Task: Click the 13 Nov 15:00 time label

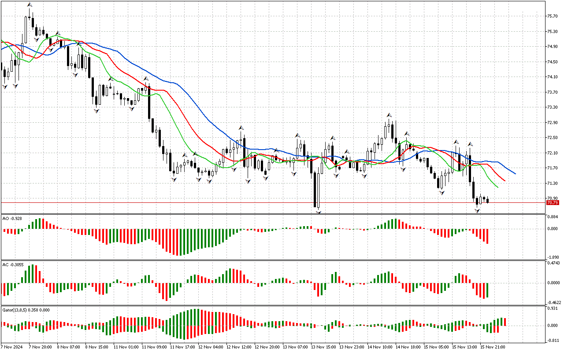Action: click(x=324, y=347)
